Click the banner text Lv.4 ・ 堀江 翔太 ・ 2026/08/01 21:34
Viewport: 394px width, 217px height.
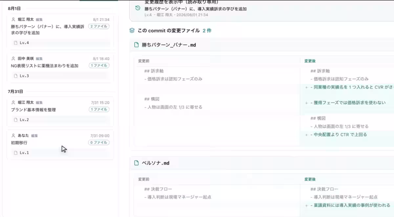tap(176, 15)
